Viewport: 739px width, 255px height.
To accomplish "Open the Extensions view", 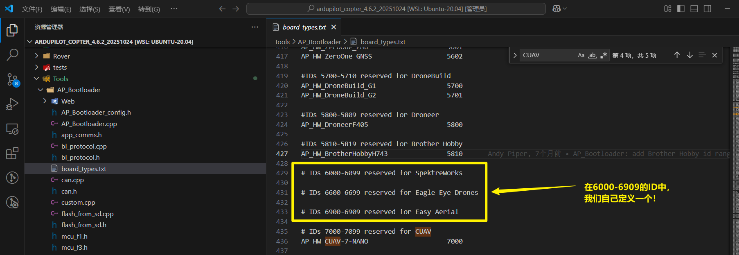I will pyautogui.click(x=12, y=153).
